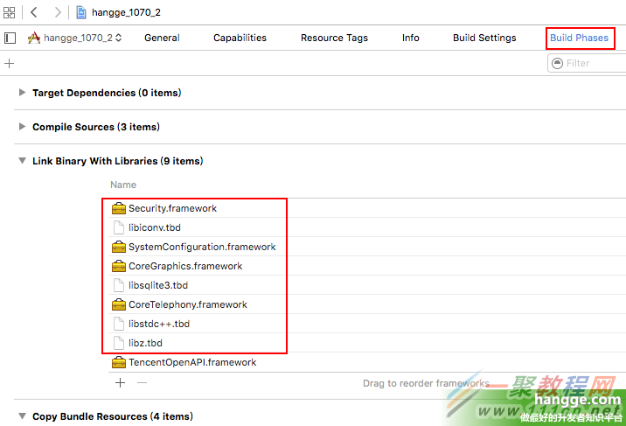Viewport: 626px width, 426px height.
Task: Remove selected library with minus button
Action: (x=143, y=383)
